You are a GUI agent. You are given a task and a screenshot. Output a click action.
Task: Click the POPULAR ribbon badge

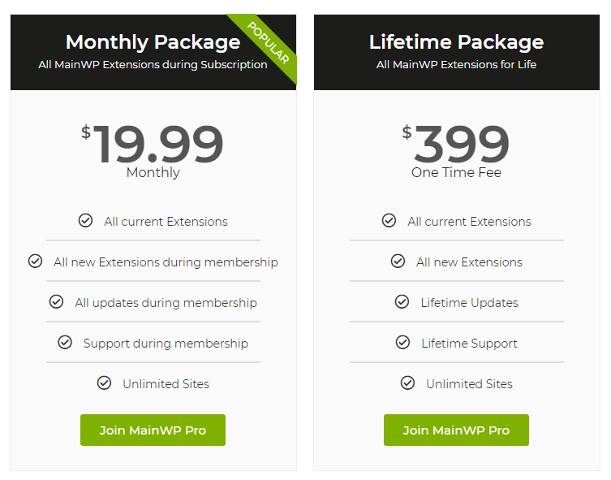[x=269, y=43]
